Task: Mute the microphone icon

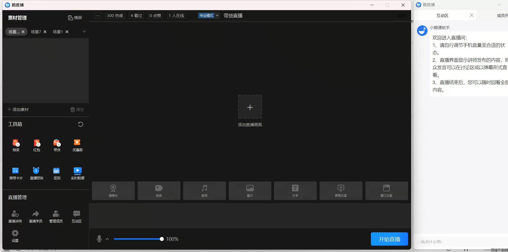Action: point(99,239)
